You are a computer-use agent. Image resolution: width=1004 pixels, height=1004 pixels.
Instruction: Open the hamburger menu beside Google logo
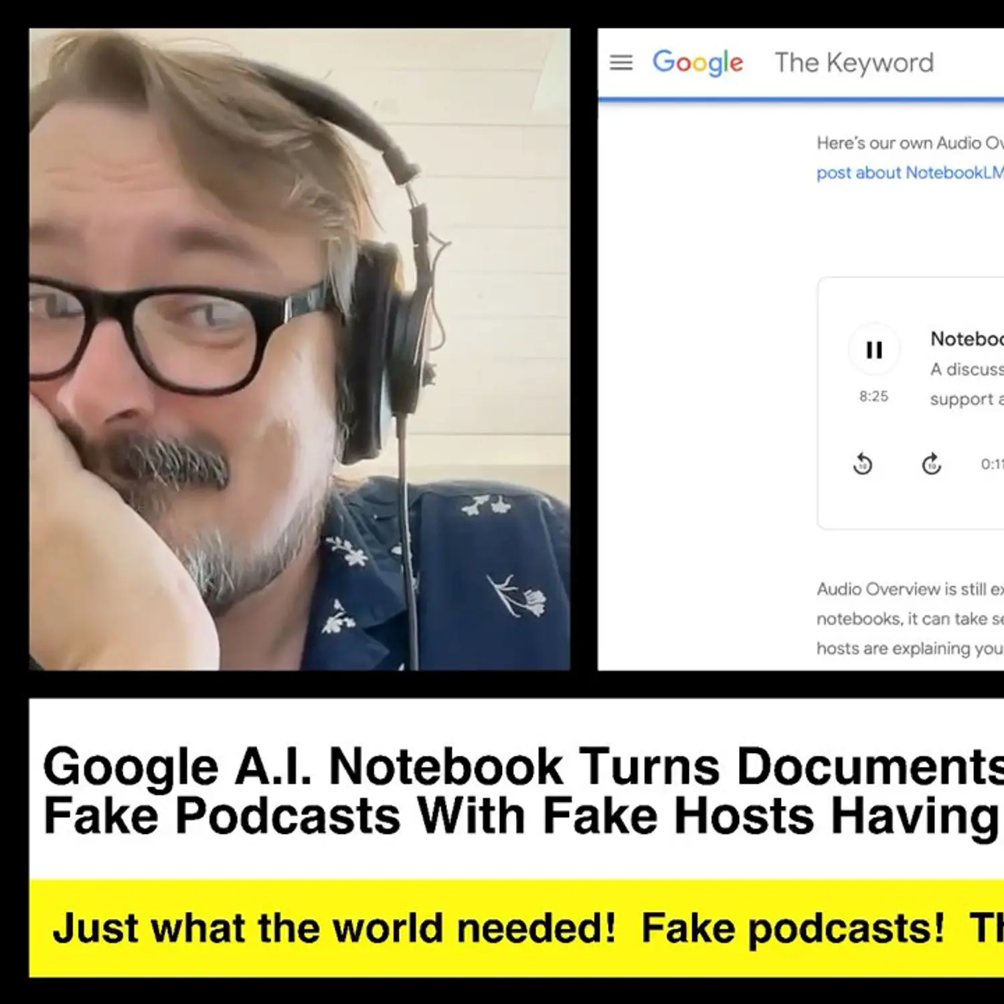pos(621,63)
